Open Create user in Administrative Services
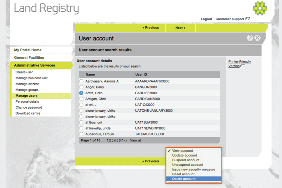This screenshot has height=188, width=282. 24,72
